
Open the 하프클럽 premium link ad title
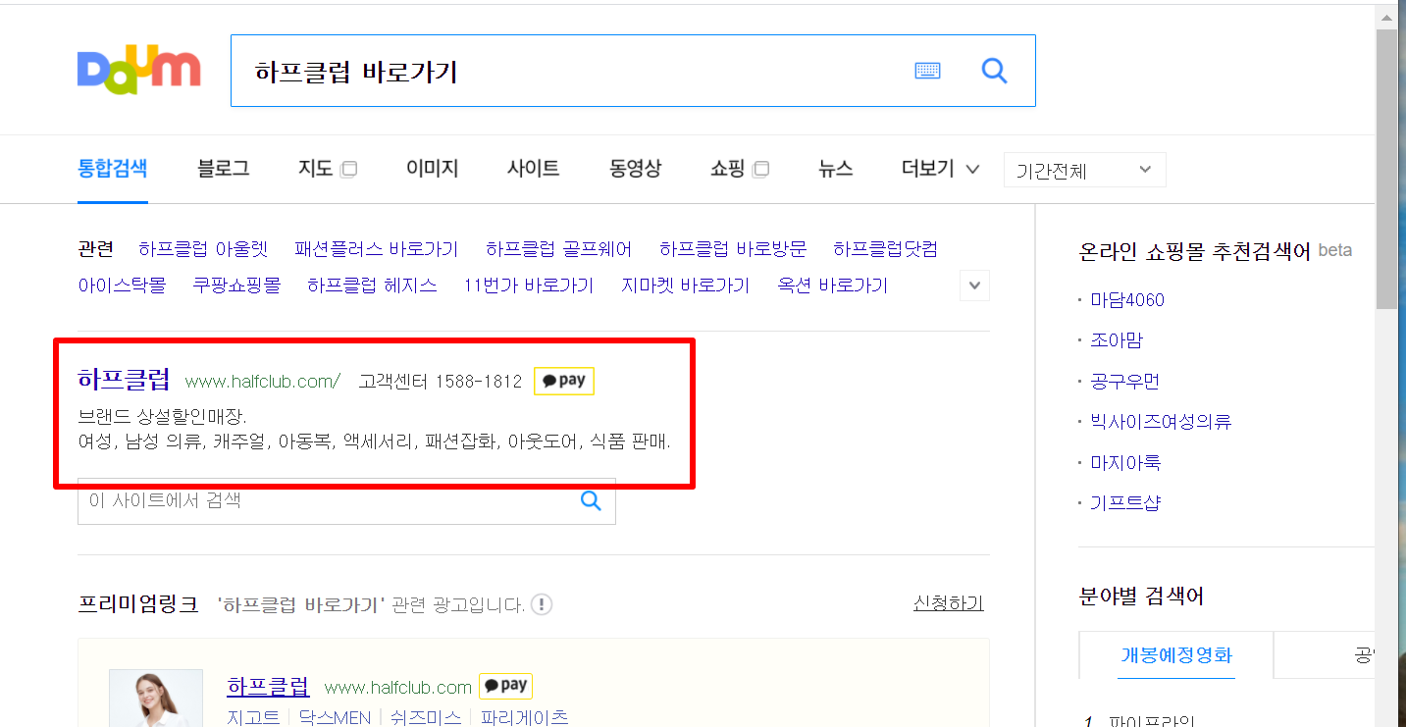pos(268,685)
